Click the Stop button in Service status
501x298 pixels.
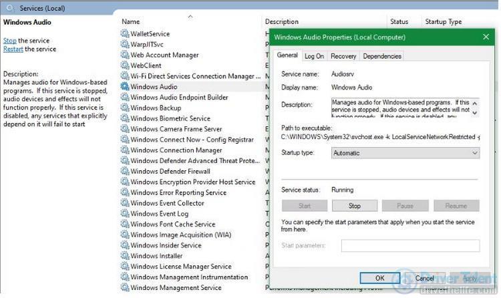(355, 206)
